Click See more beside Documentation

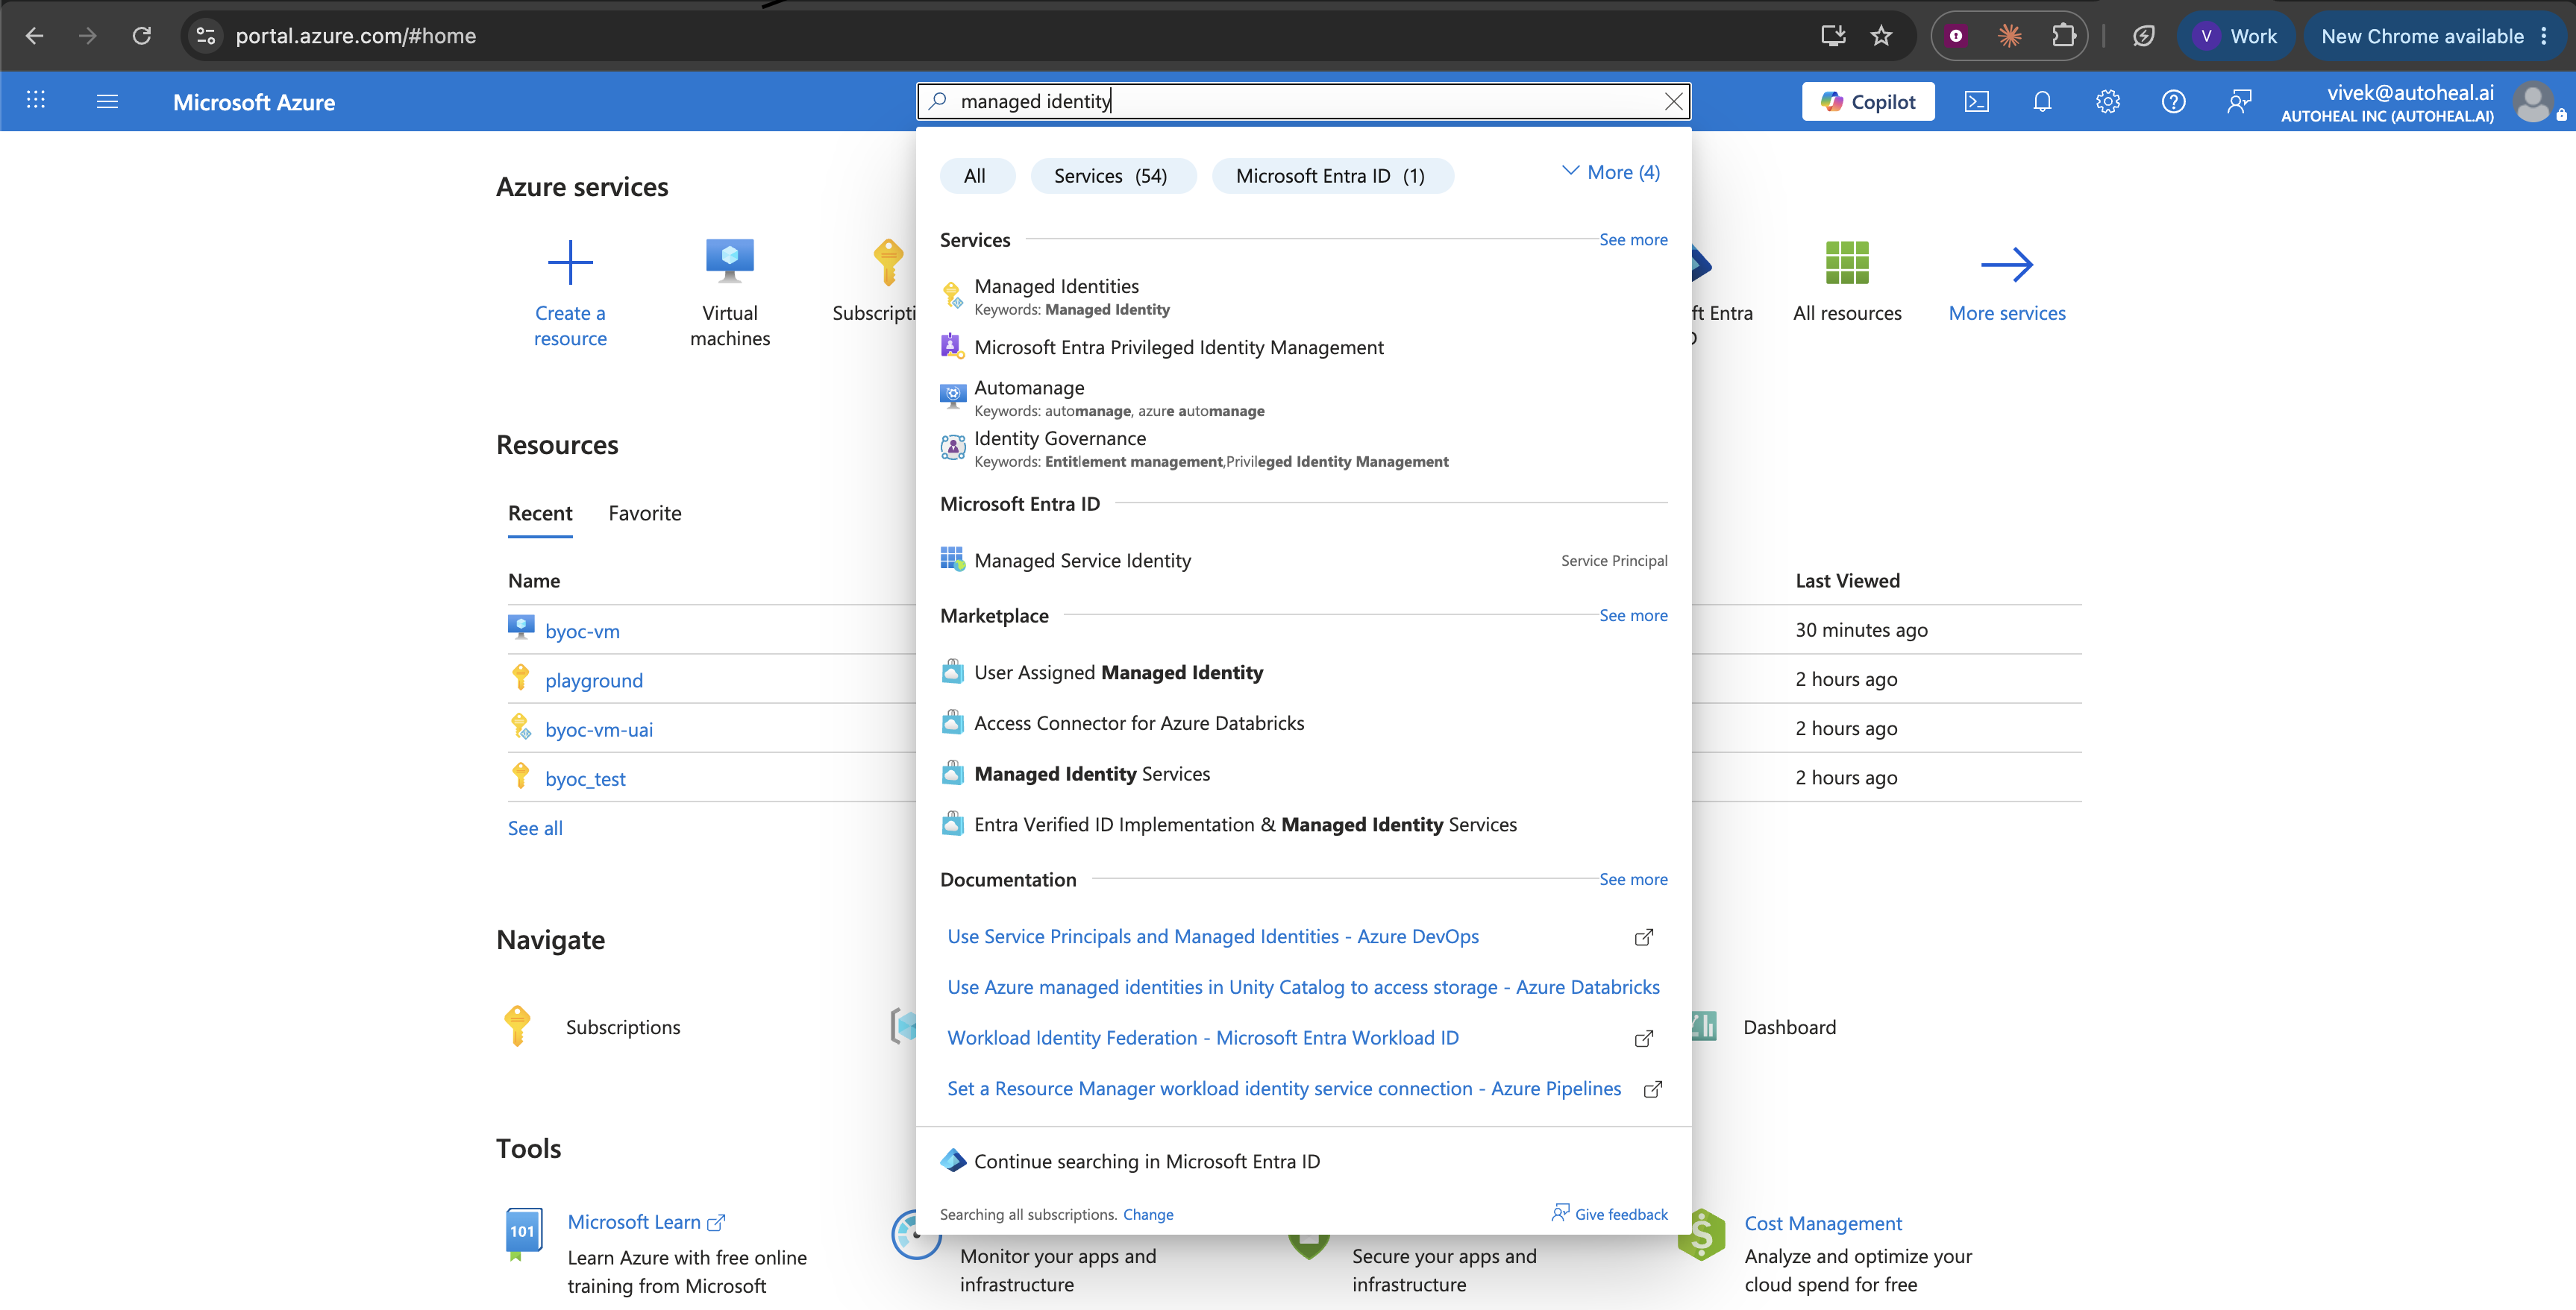1633,879
